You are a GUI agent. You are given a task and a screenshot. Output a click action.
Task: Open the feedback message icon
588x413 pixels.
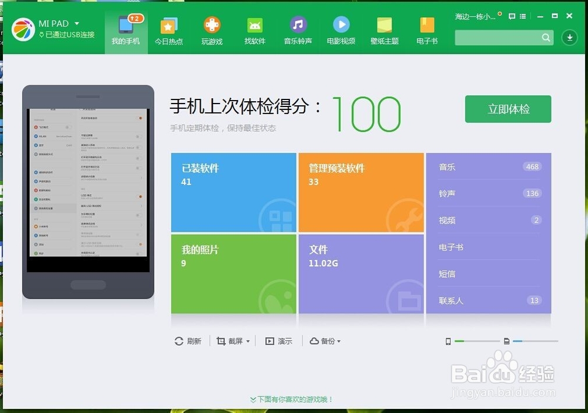[x=512, y=16]
